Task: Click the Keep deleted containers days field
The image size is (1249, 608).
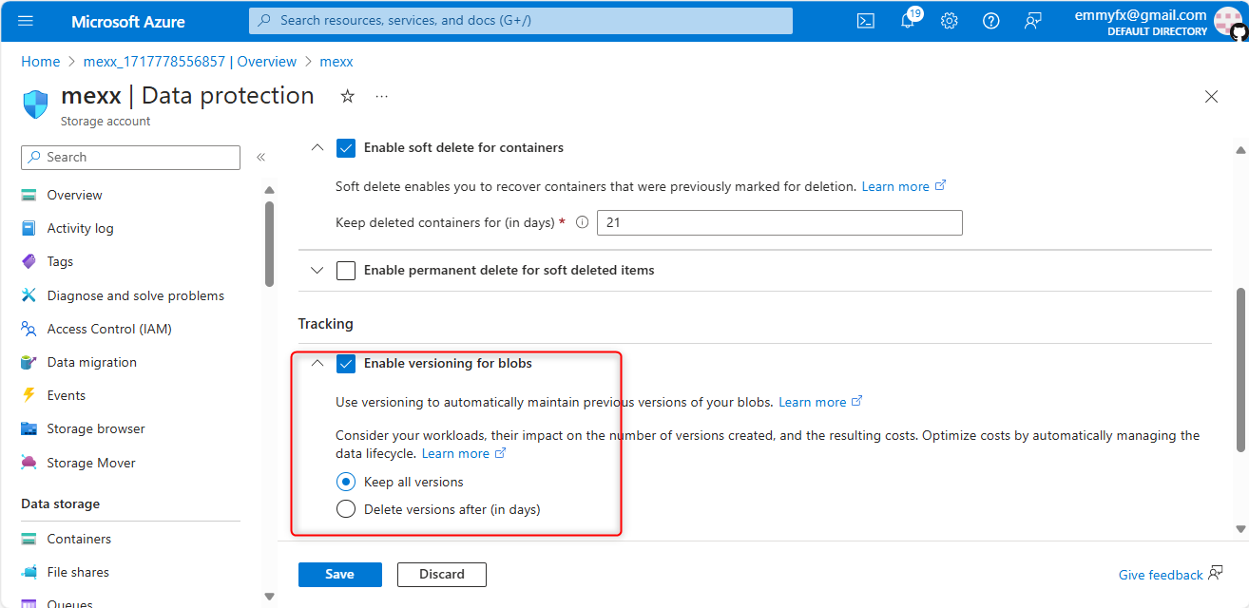Action: click(779, 223)
